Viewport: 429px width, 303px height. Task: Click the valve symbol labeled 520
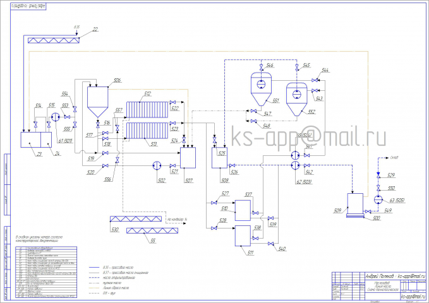click(105, 166)
